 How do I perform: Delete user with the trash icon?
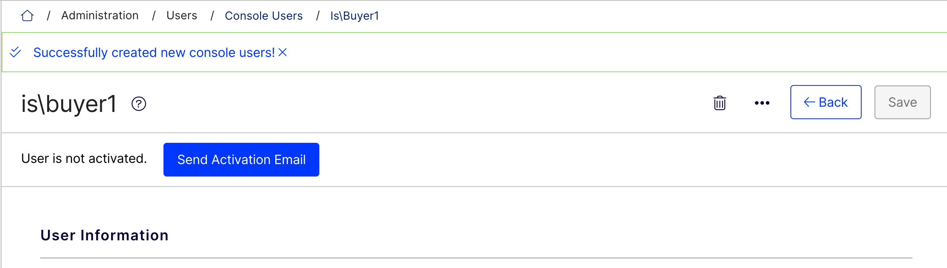(x=720, y=103)
